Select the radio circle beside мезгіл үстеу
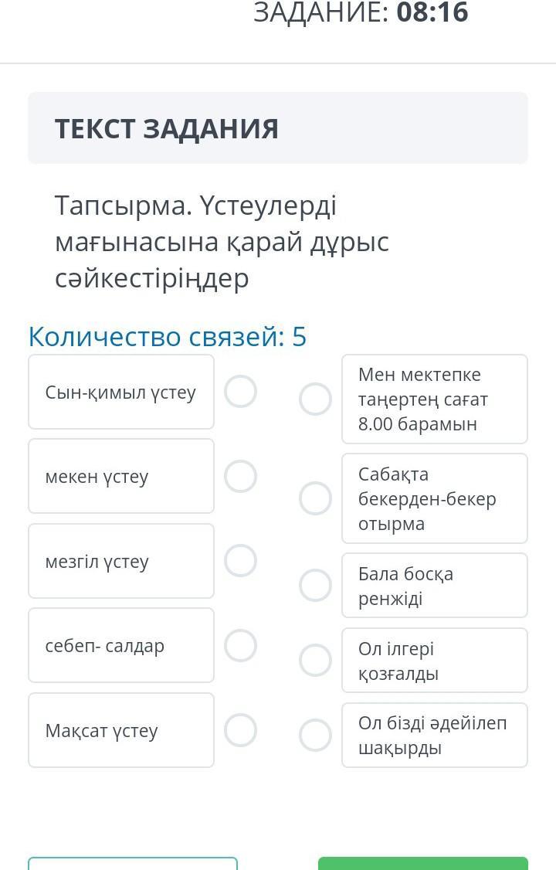Viewport: 556px width, 870px height. click(240, 560)
